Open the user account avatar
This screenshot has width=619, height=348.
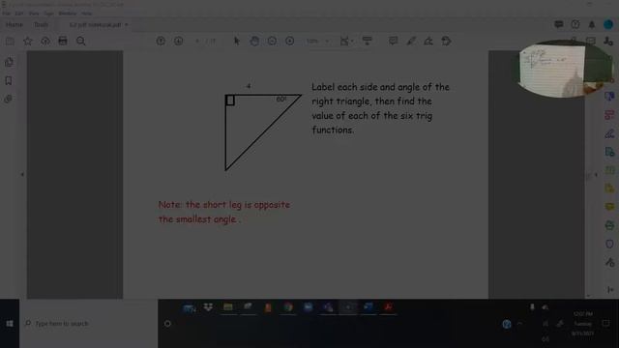608,24
